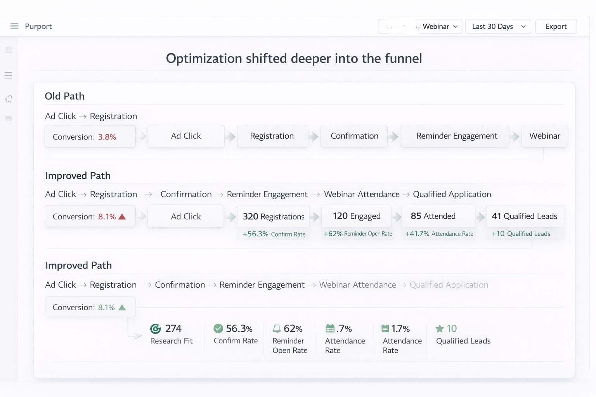
Task: Select the 320 Registrations funnel step
Action: click(273, 216)
